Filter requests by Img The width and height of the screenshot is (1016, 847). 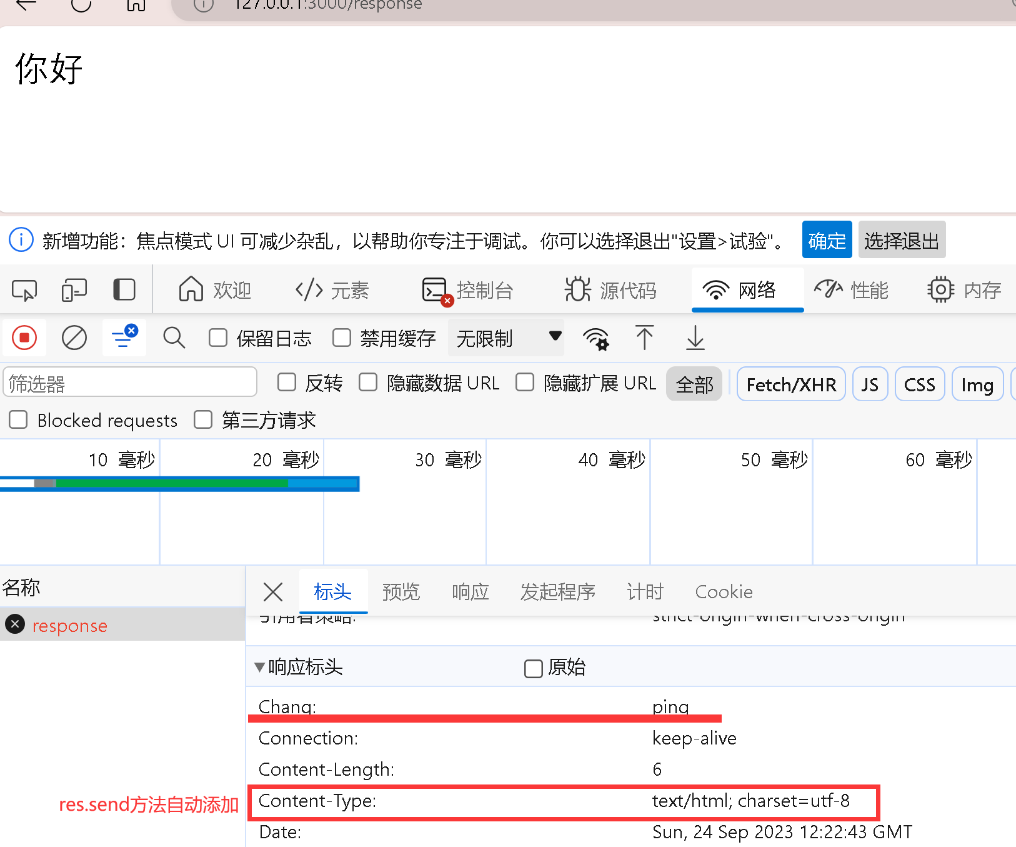point(977,384)
